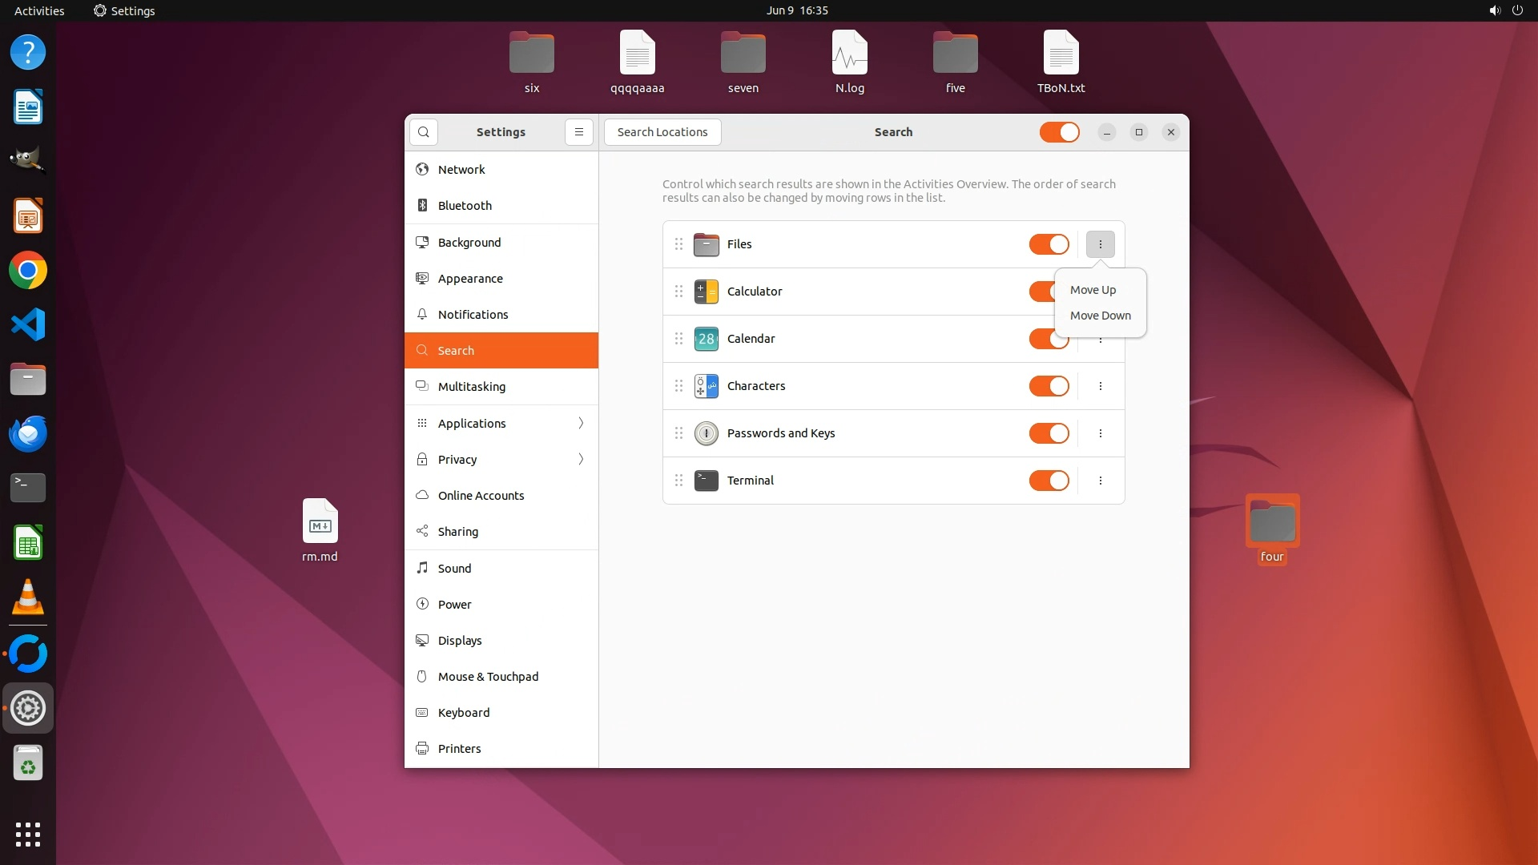Click the Terminal app icon in search list
This screenshot has height=865, width=1538.
click(x=706, y=481)
